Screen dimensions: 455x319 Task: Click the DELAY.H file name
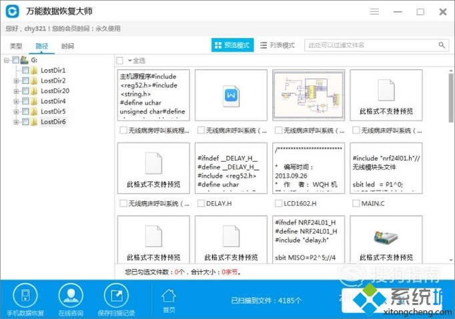pos(219,203)
